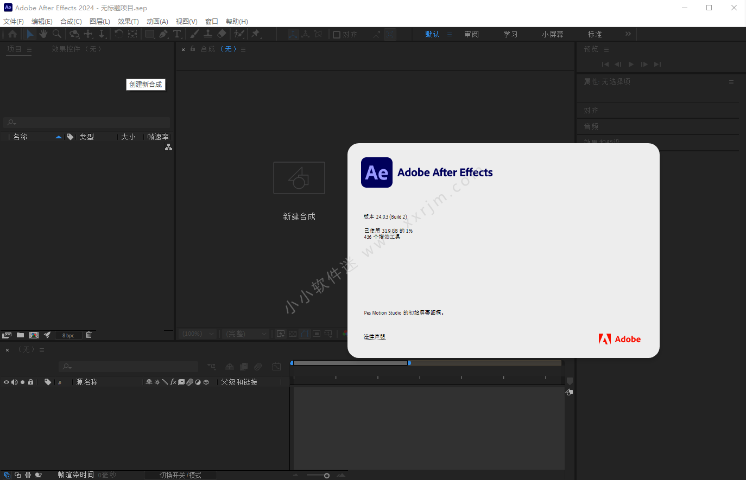746x480 pixels.
Task: Select the Rotation tool
Action: click(119, 34)
